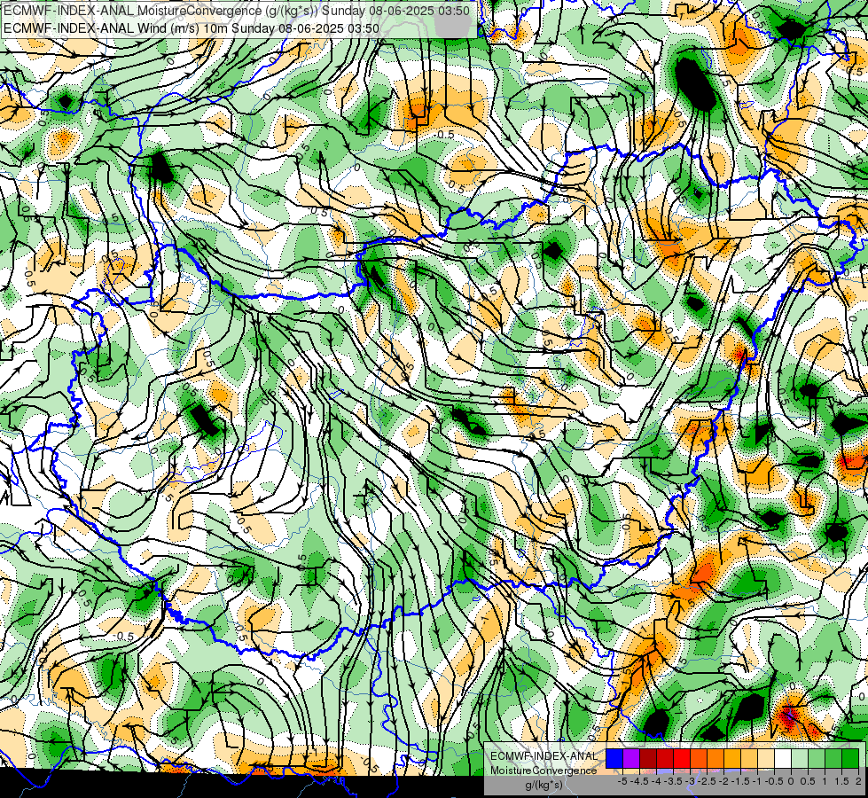Pick the legend swatch between -4.5 and -4
The image size is (868, 798).
pyautogui.click(x=648, y=758)
